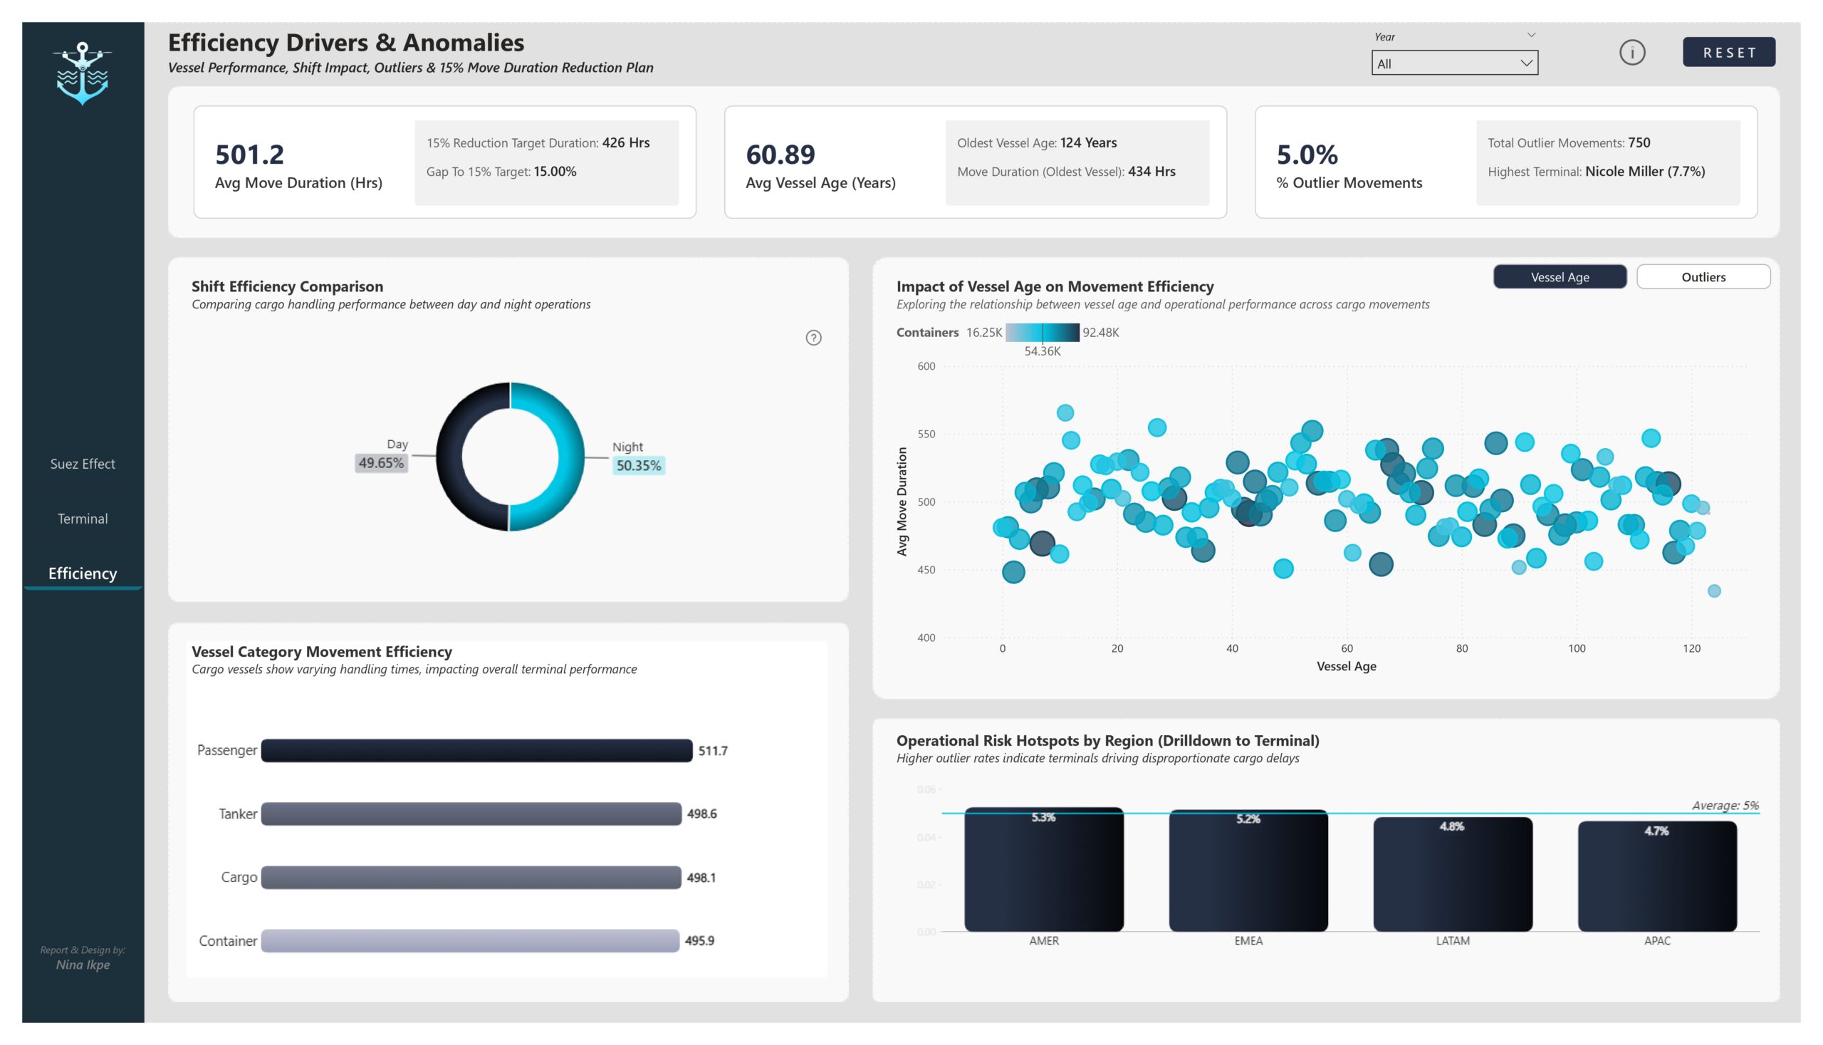The image size is (1823, 1045).
Task: Select the APAC region bar
Action: pos(1656,876)
